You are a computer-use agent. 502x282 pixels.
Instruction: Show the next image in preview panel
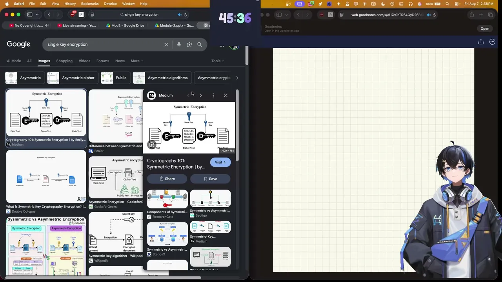coord(201,95)
